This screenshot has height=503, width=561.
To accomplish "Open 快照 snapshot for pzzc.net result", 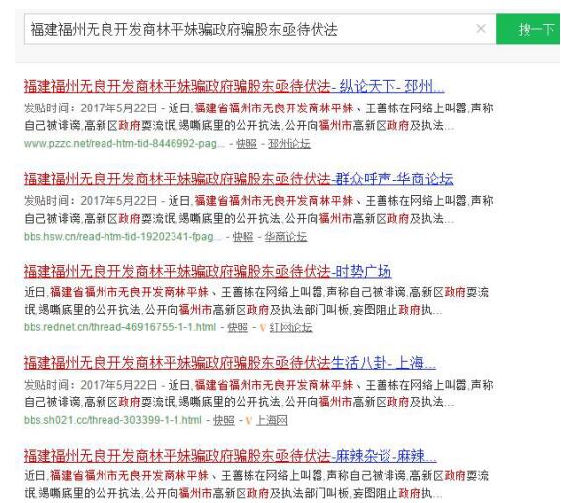I will point(246,144).
